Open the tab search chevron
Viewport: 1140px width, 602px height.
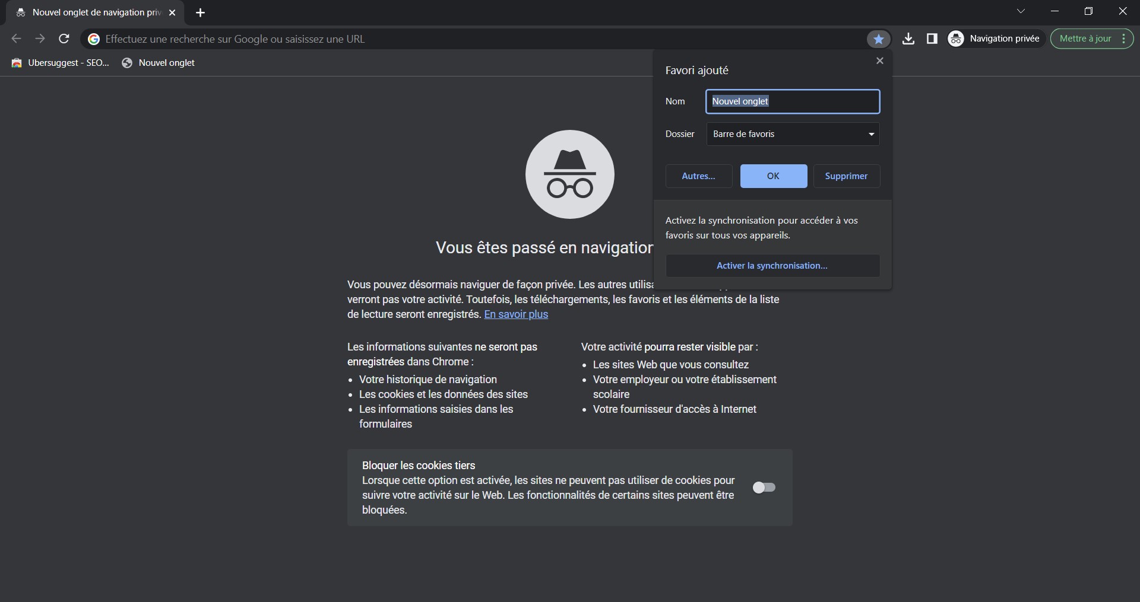1021,11
